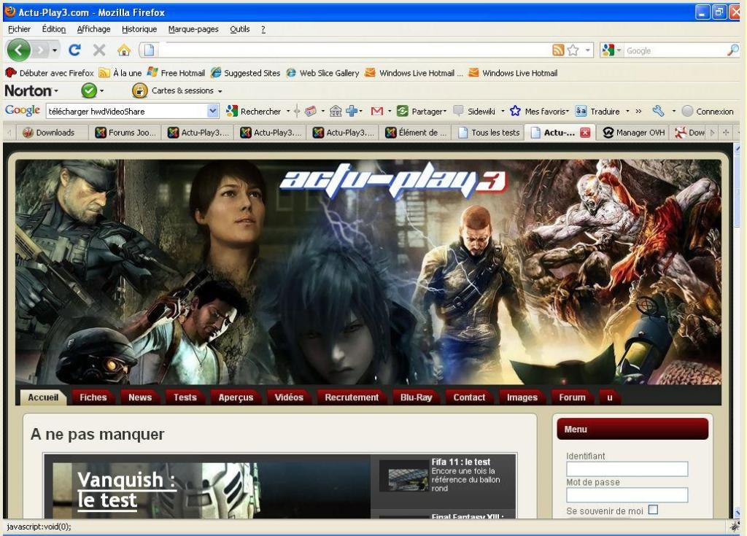Switch to the Tous les tests tab
Viewport: 747px width, 536px height.
click(x=488, y=133)
